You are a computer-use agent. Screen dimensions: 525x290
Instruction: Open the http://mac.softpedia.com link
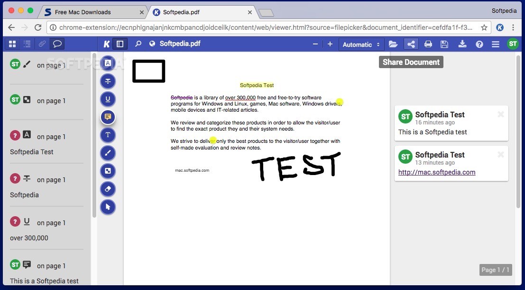[x=437, y=172]
